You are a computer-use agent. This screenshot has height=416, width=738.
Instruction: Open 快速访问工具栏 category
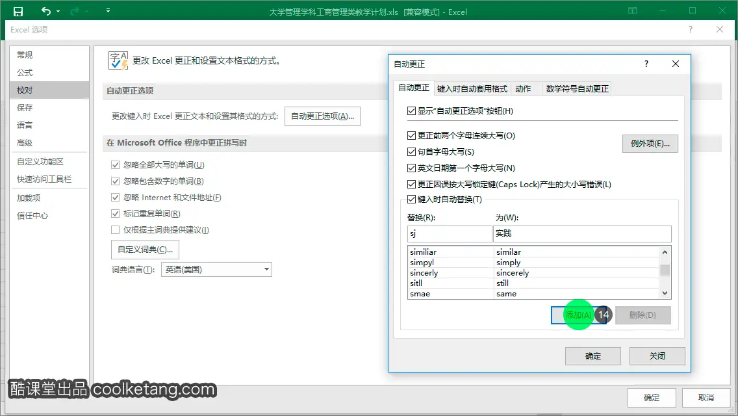[x=49, y=179]
